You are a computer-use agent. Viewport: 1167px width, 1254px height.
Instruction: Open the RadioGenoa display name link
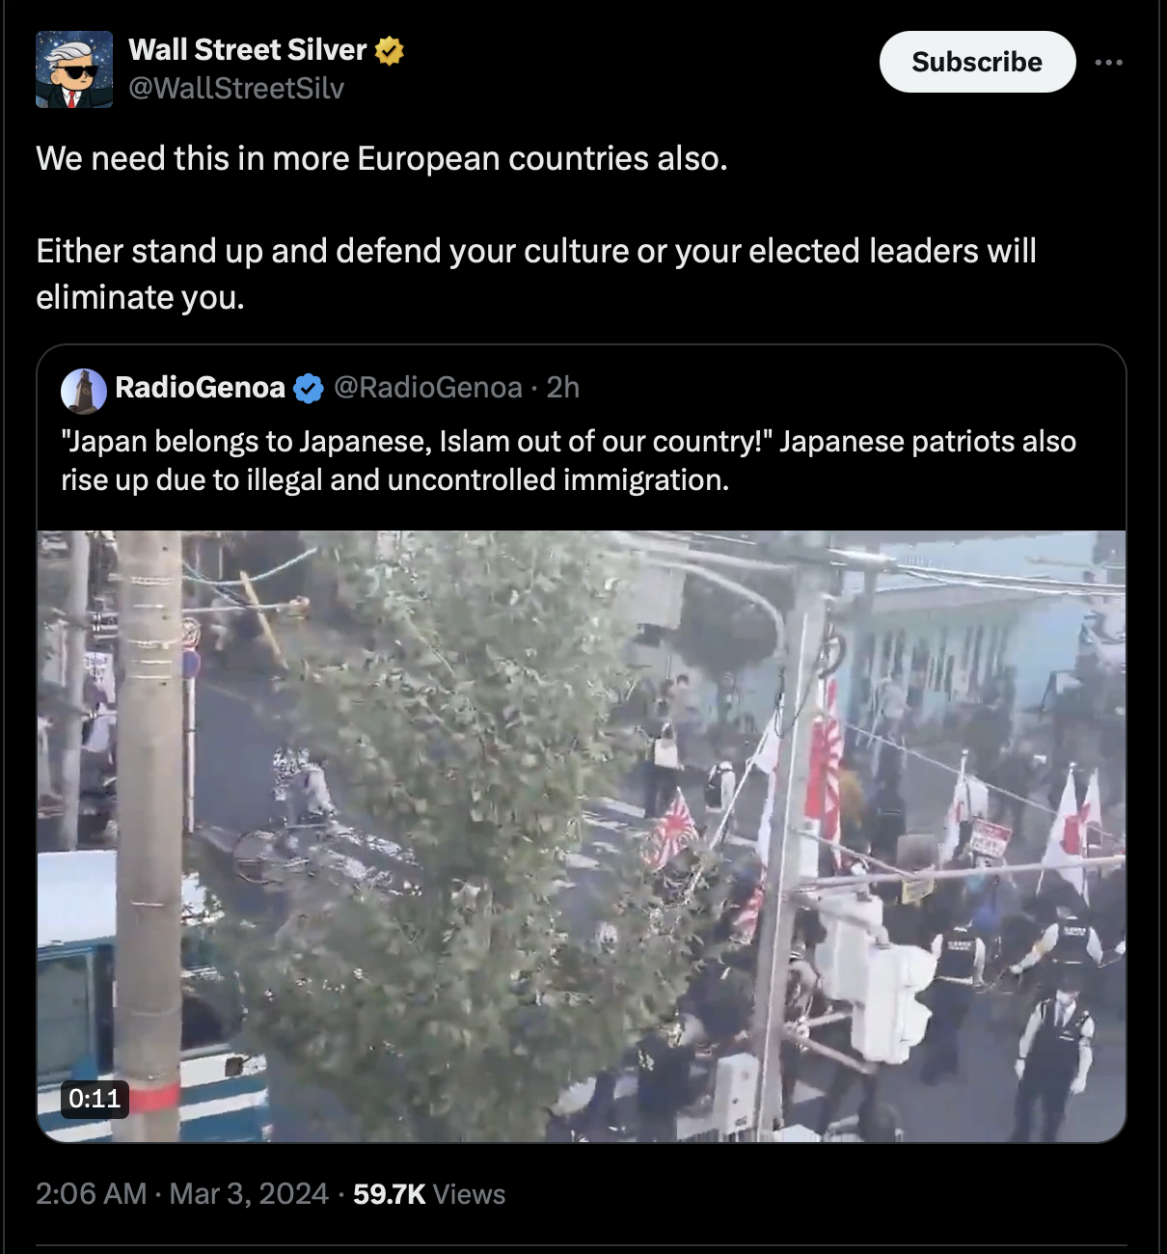(200, 388)
